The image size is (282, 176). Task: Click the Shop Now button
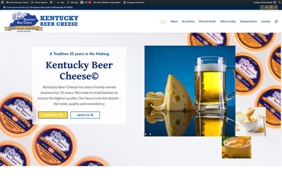(52, 115)
